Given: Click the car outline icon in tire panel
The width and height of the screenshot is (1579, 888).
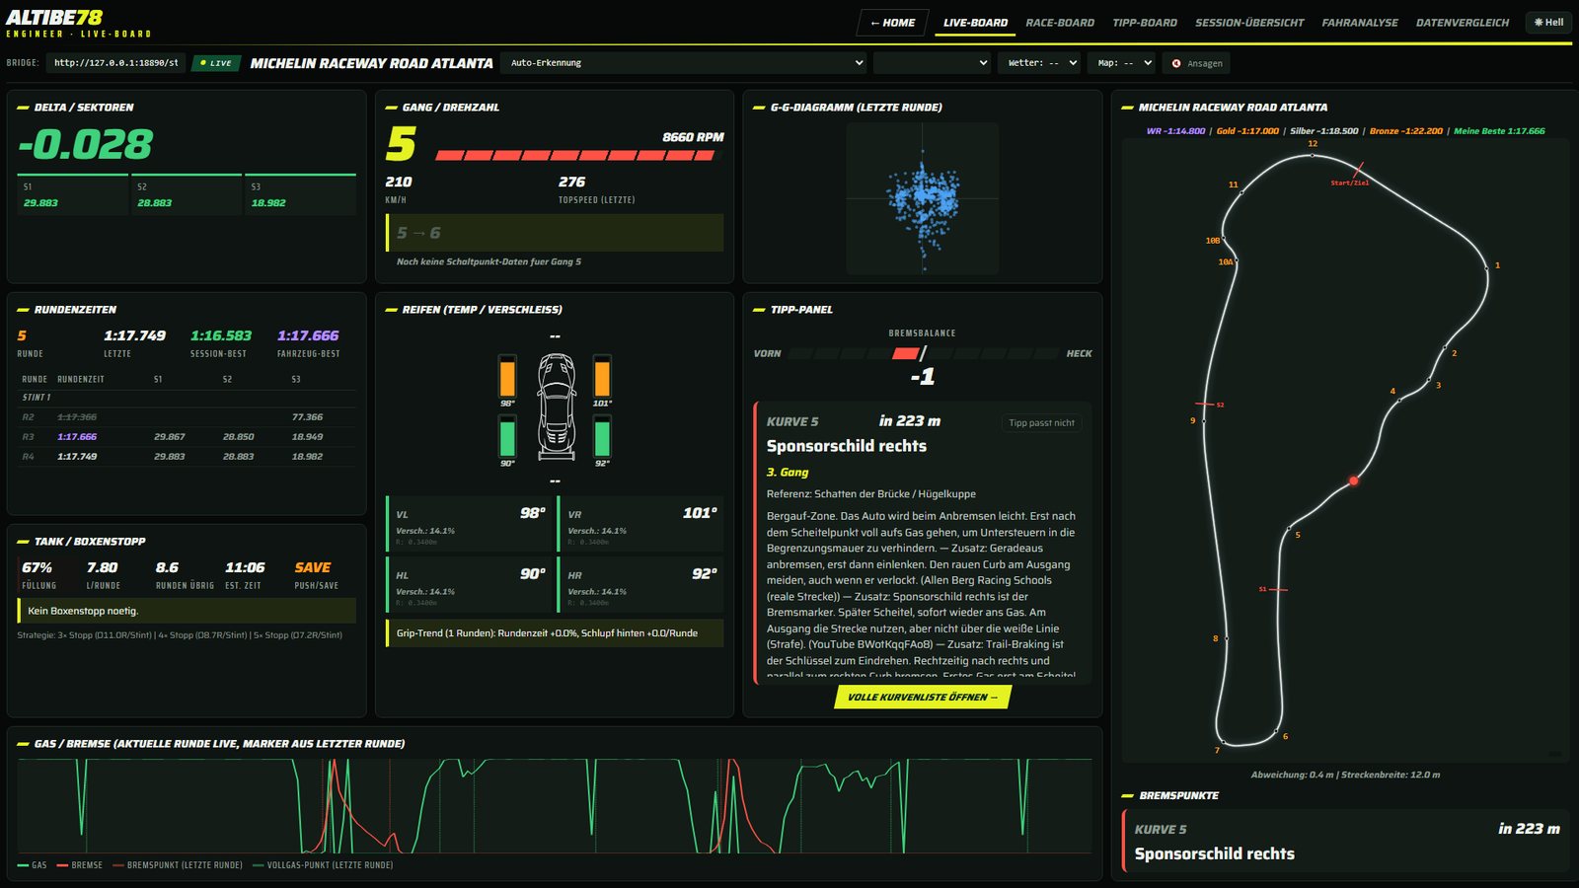Looking at the screenshot, I should (x=556, y=407).
